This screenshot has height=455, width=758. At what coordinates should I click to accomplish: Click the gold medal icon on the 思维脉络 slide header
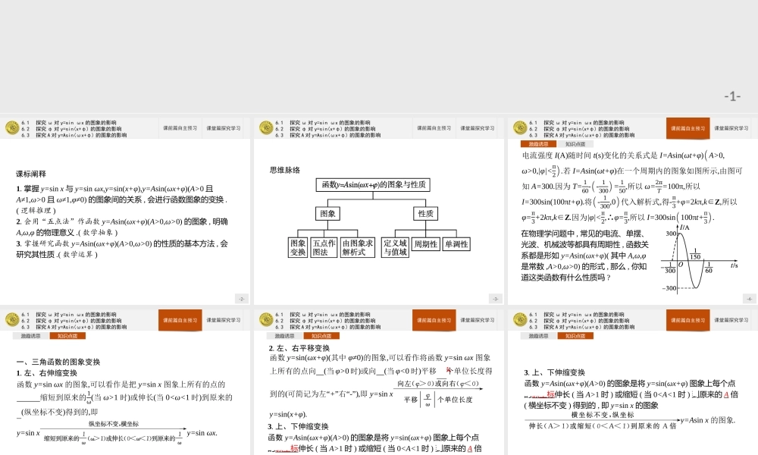coord(265,129)
